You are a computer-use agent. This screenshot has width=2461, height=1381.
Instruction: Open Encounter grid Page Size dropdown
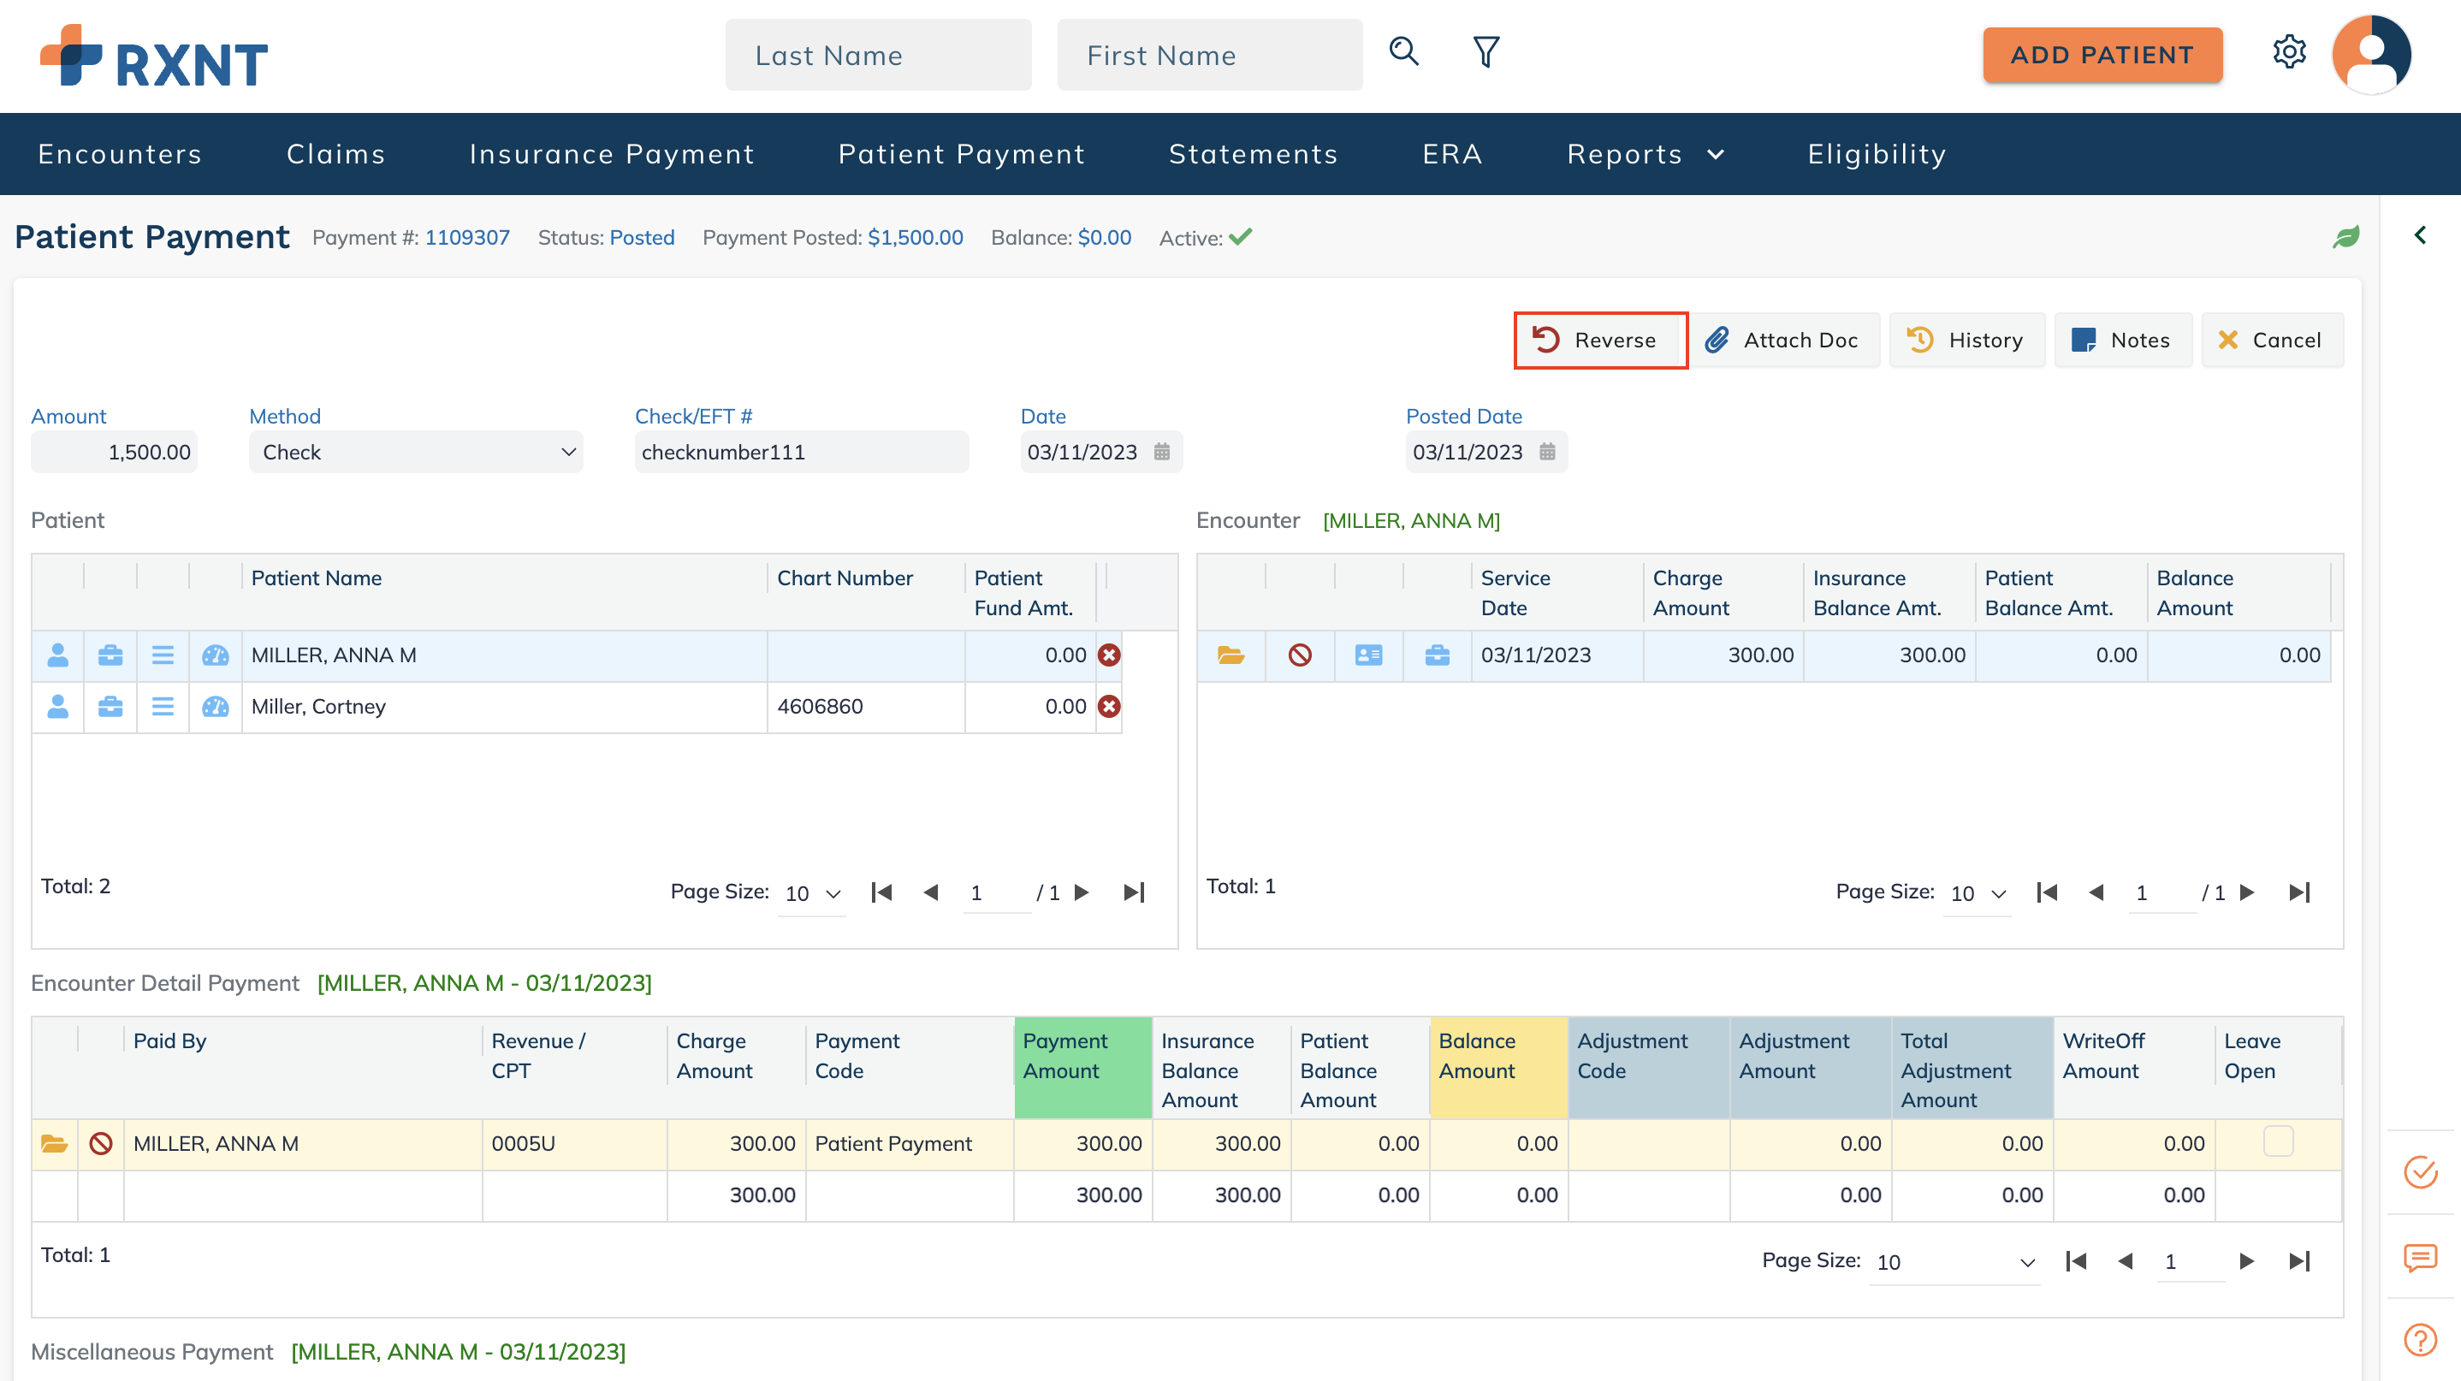(1976, 893)
